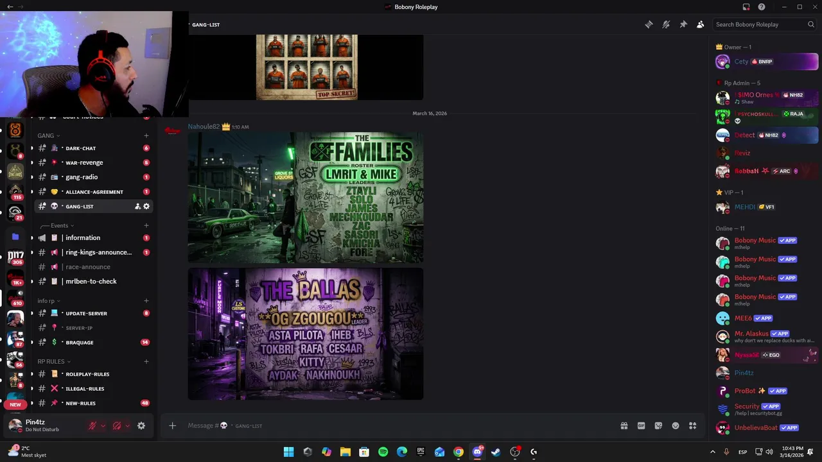Open the GIF picker
This screenshot has width=822, height=462.
pos(641,425)
